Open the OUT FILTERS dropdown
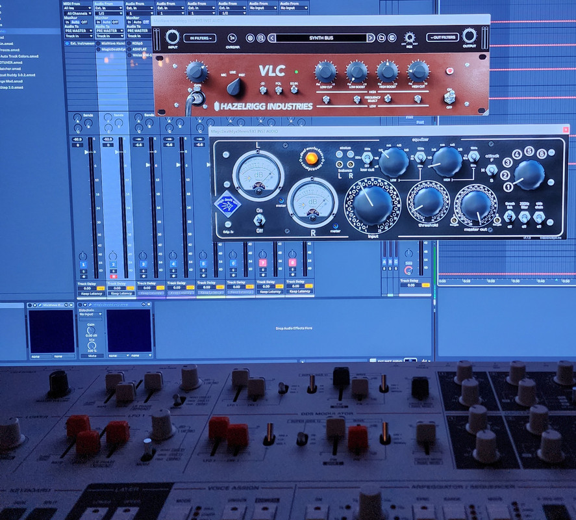Image resolution: width=576 pixels, height=520 pixels. tap(443, 38)
